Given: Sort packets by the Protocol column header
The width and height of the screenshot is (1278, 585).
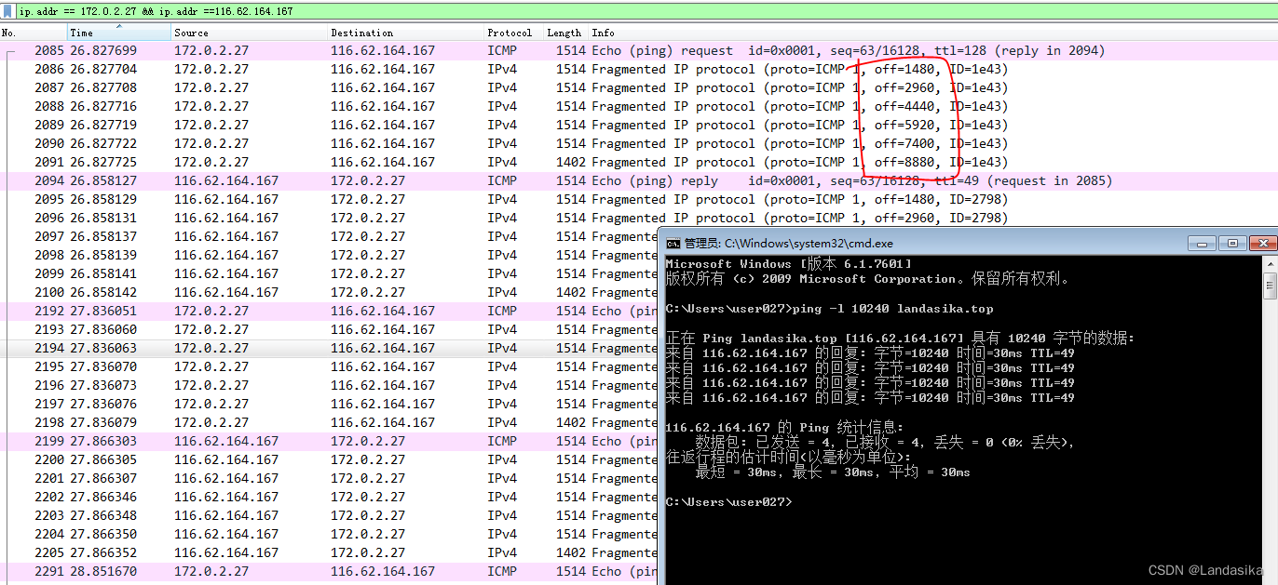Looking at the screenshot, I should click(514, 33).
